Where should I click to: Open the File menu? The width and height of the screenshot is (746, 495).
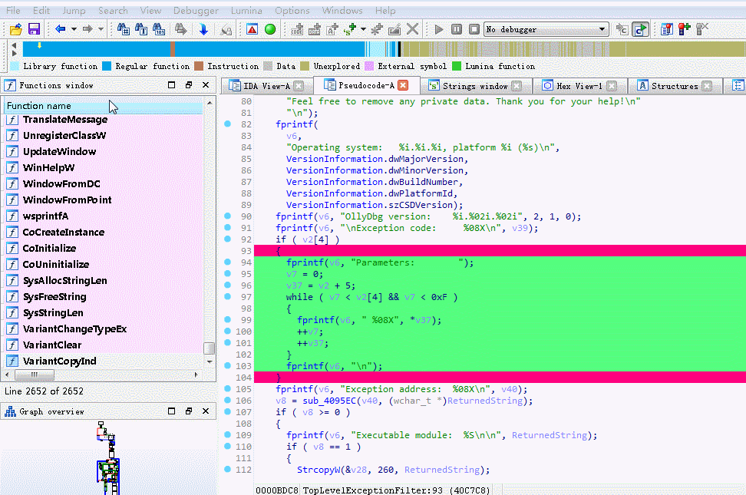pos(13,11)
